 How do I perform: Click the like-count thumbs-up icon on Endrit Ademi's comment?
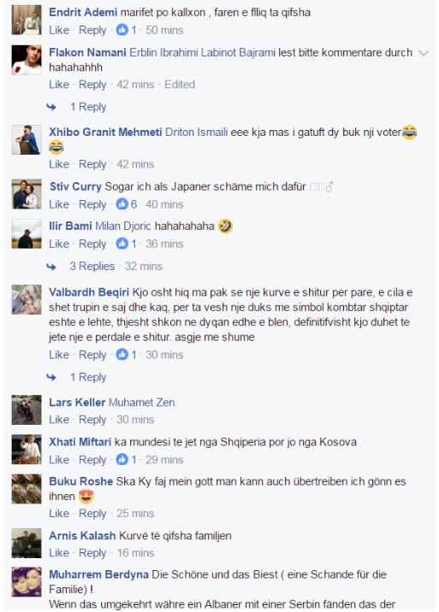(x=122, y=30)
